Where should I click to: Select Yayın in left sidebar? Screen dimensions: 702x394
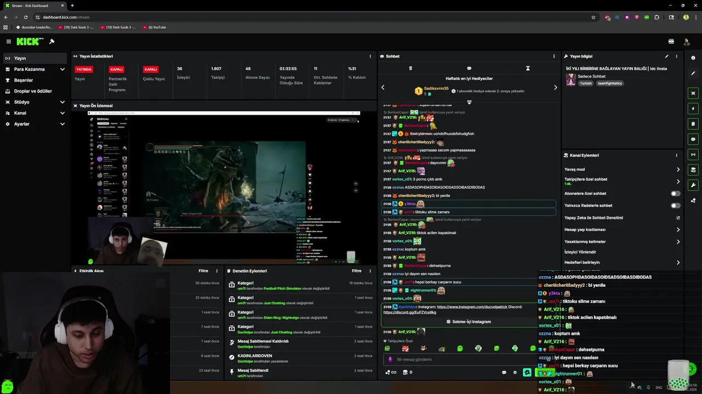coord(36,59)
